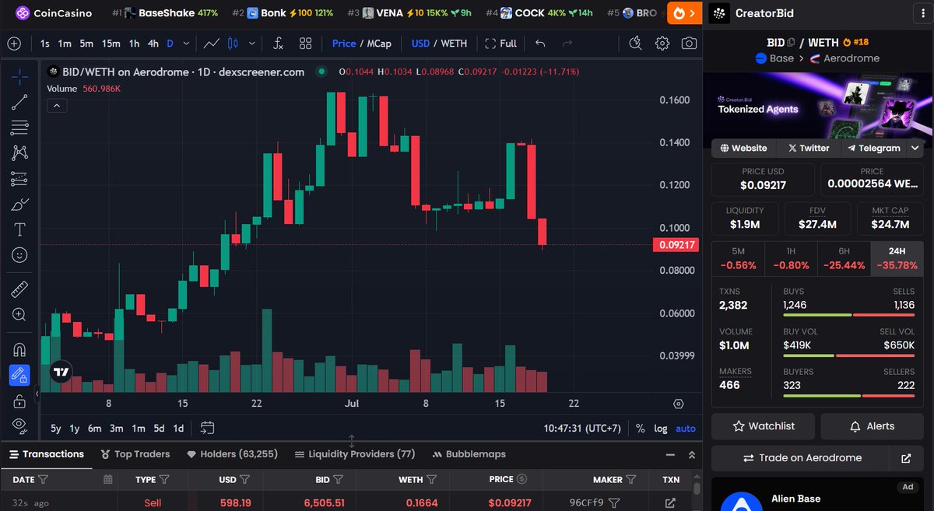
Task: Toggle Full screen chart mode
Action: click(x=500, y=44)
